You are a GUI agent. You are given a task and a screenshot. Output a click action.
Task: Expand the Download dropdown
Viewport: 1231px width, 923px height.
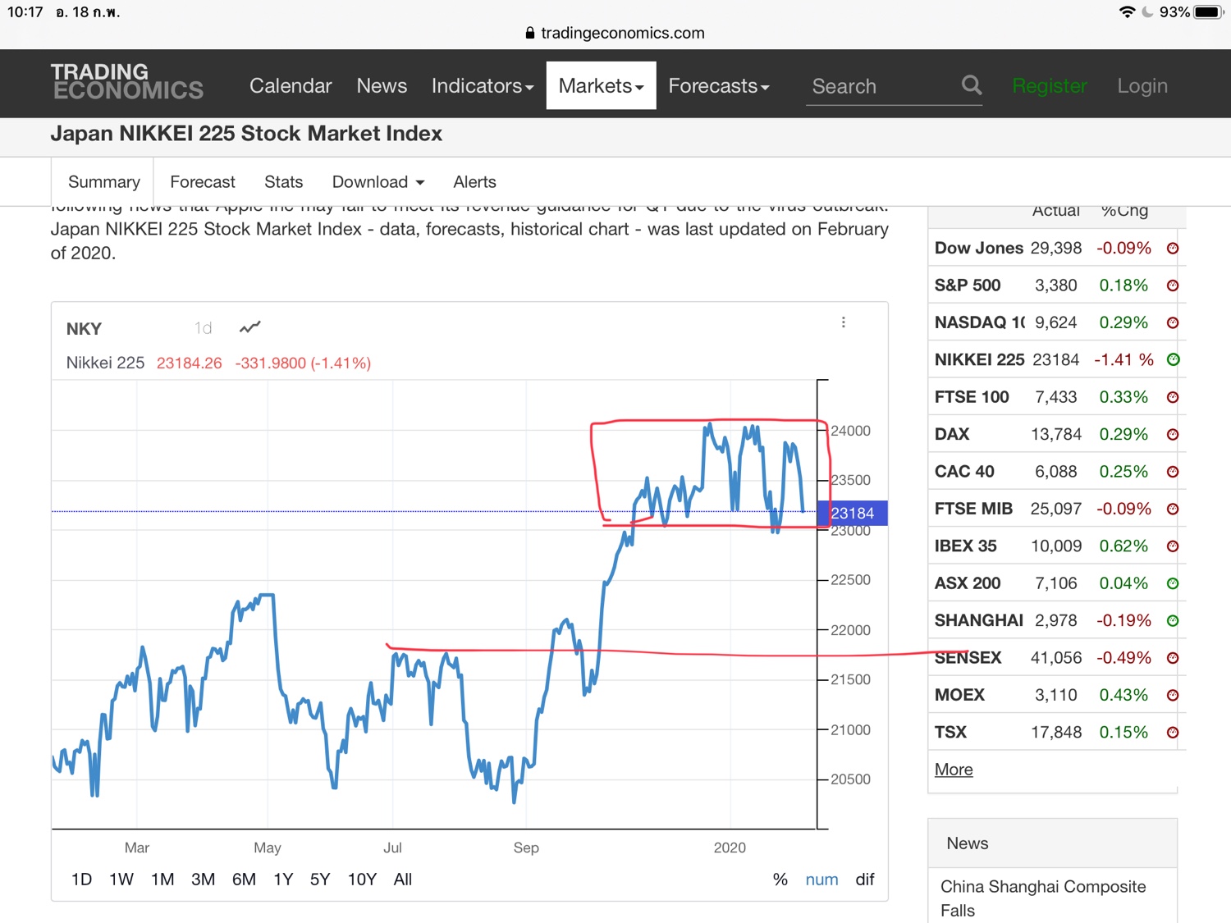coord(378,182)
